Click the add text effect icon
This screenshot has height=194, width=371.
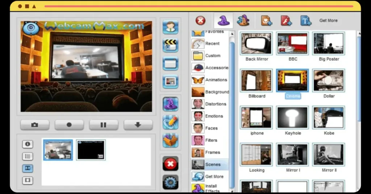pyautogui.click(x=306, y=21)
